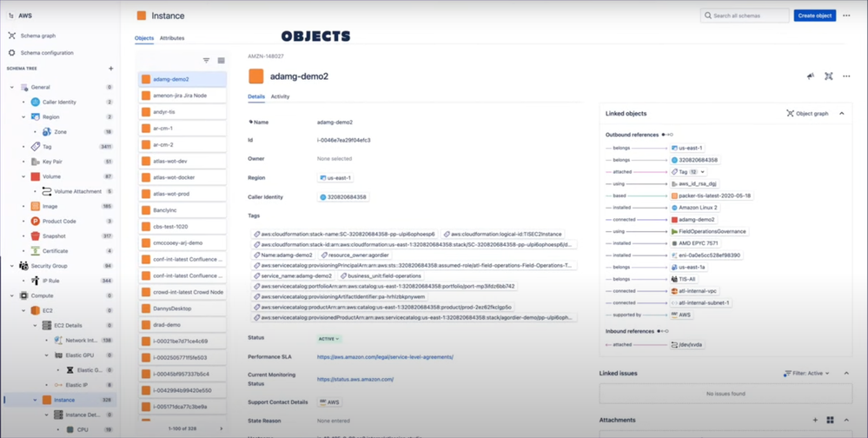Select Region in schema tree

click(x=50, y=116)
